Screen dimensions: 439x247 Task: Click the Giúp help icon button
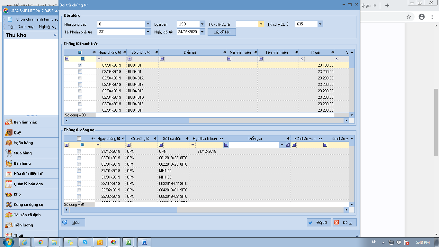[x=73, y=223]
